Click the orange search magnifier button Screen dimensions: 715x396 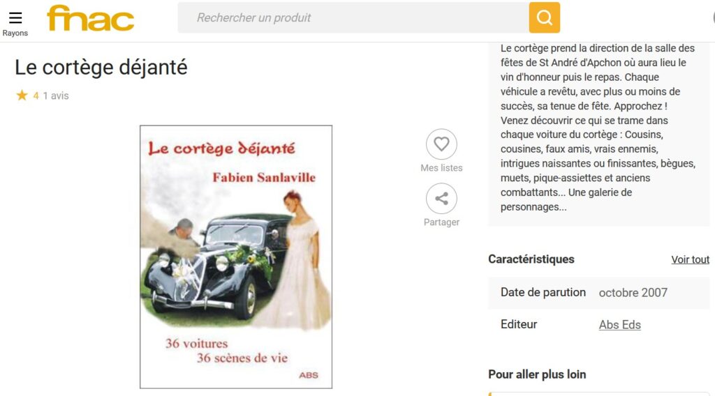point(545,17)
